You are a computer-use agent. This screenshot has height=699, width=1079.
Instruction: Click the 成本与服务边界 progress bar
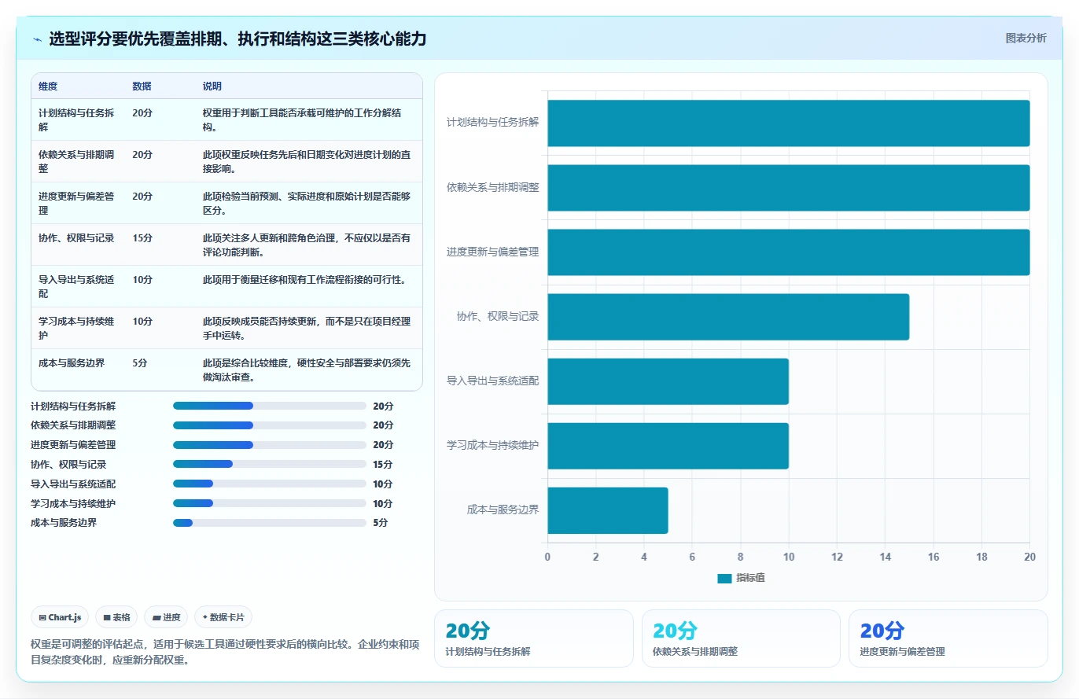pos(270,523)
